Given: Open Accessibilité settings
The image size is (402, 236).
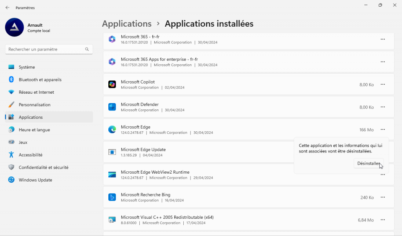Looking at the screenshot, I should click(x=49, y=154).
